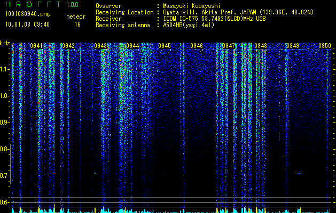Viewport: 336px width, 213px height.
Task: Click the Receiving antenna label
Action: click(123, 25)
